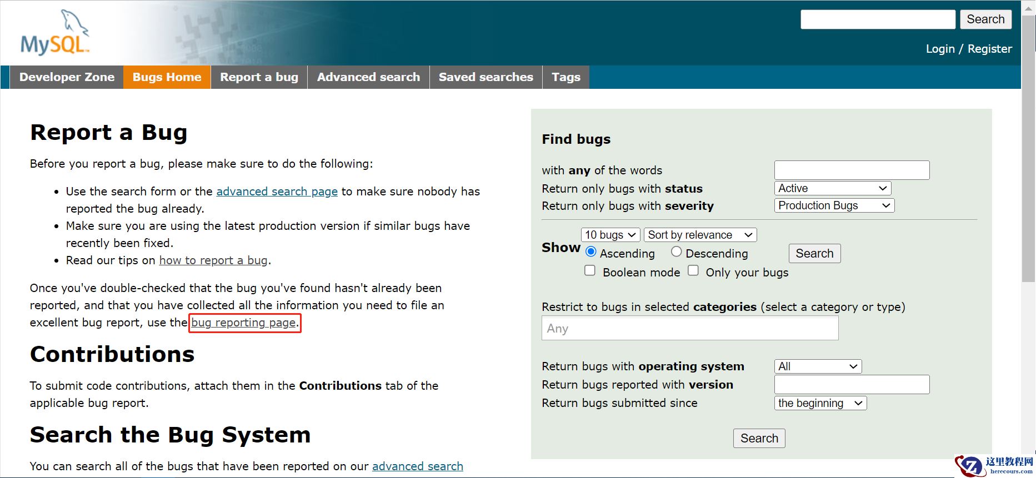Click the categories field showing Any

pyautogui.click(x=690, y=328)
